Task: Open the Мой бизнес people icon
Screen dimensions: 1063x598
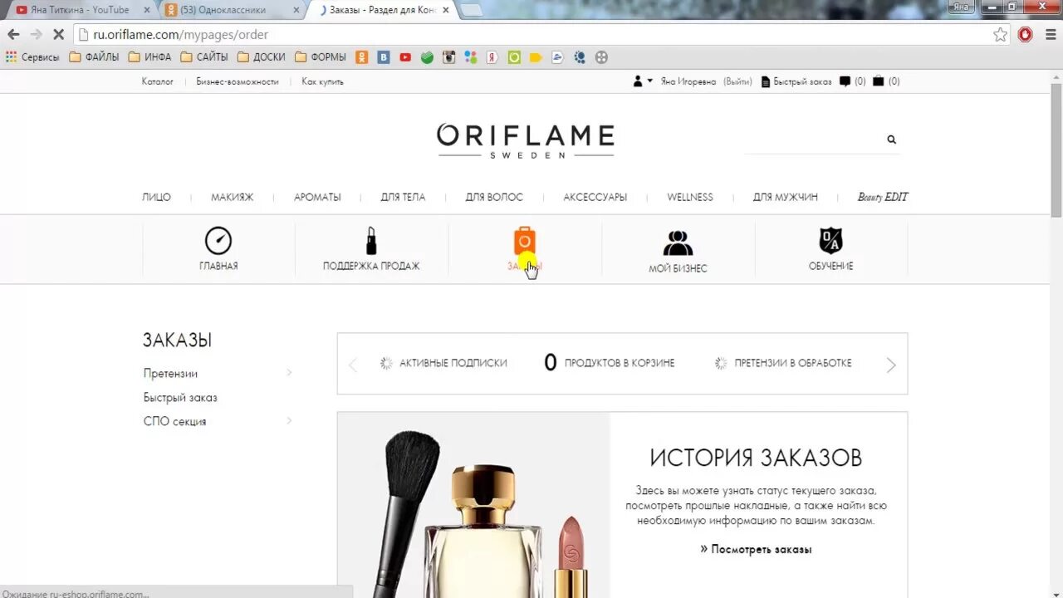Action: pyautogui.click(x=678, y=243)
